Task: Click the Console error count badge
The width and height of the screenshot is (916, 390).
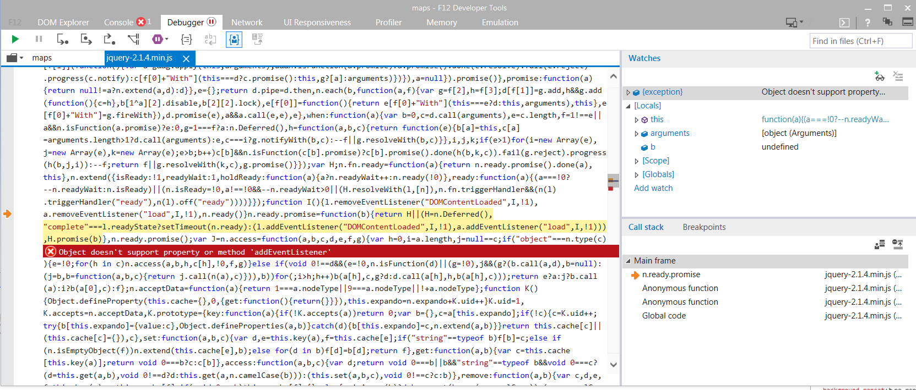Action: click(144, 22)
